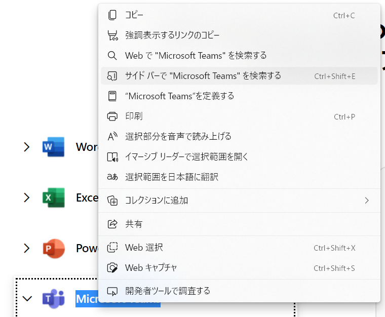Click the Ctrl+Shift+E shortcut text
The height and width of the screenshot is (317, 385).
335,76
